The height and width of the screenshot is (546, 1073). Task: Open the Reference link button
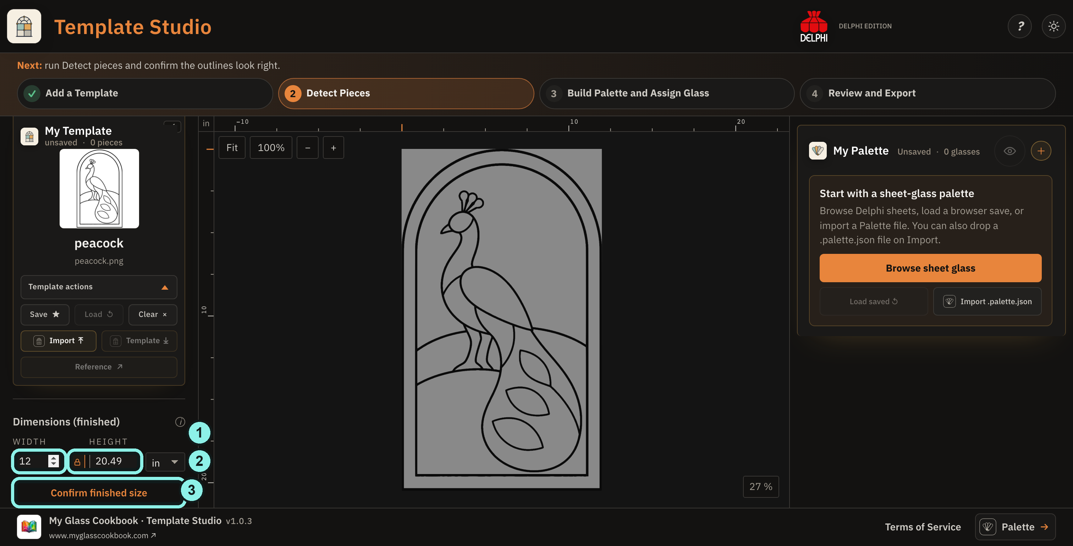pos(99,367)
